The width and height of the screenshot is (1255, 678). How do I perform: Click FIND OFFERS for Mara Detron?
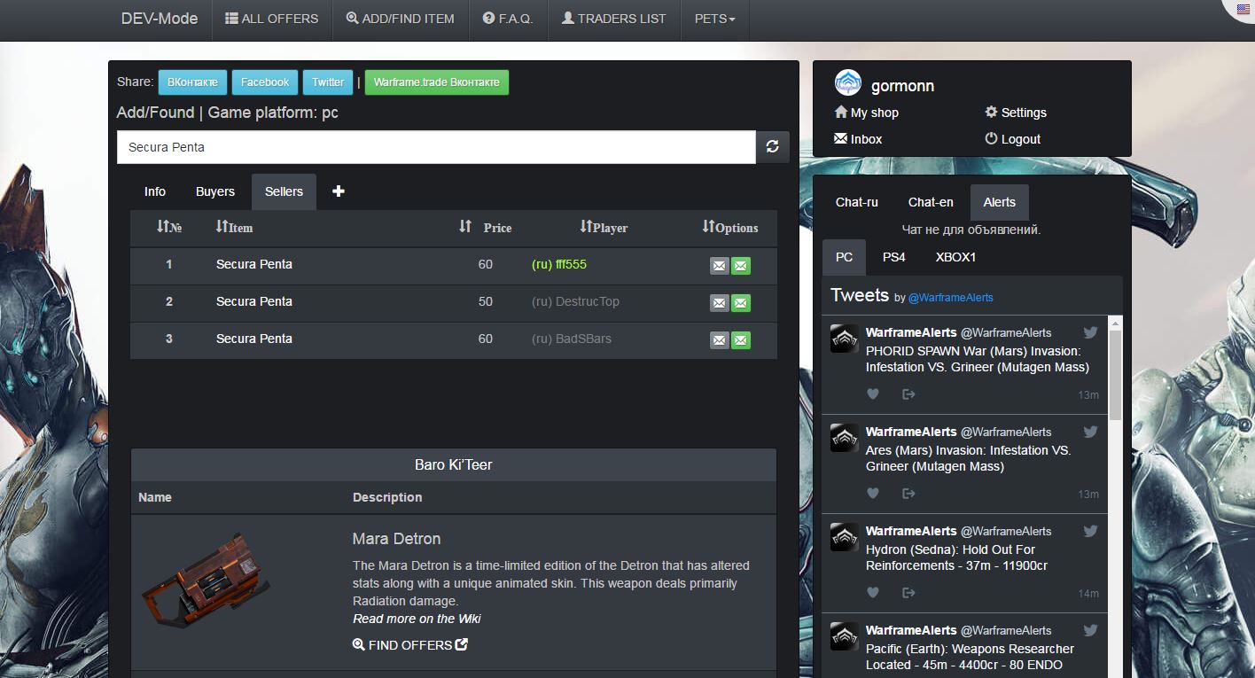point(410,645)
